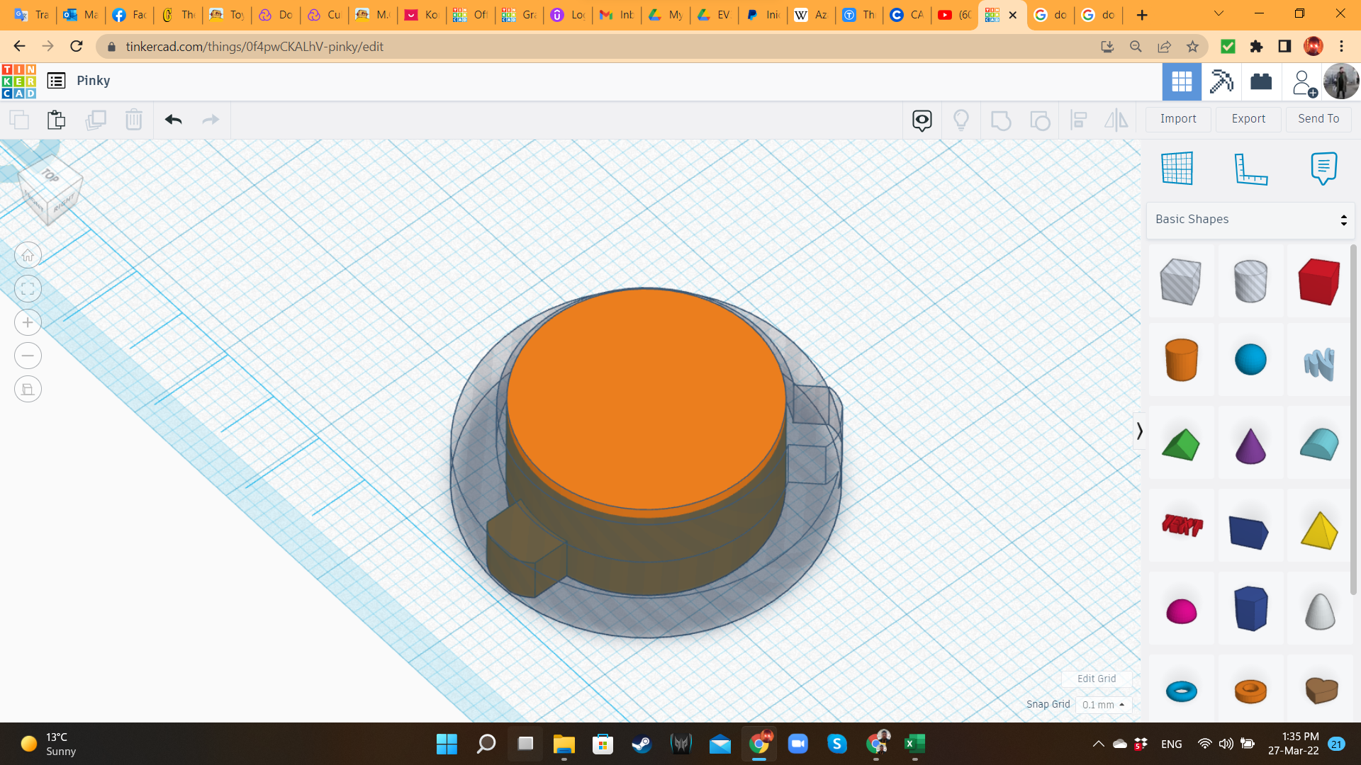Click the Fit all in view icon
Screen dimensions: 1361x765
[x=28, y=289]
